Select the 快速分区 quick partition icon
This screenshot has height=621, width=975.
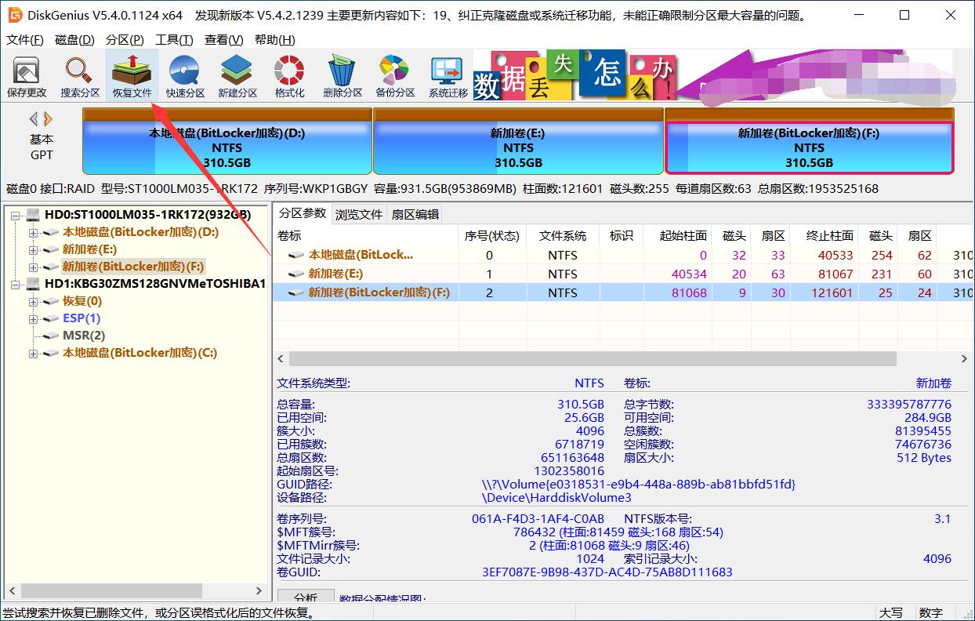point(185,77)
